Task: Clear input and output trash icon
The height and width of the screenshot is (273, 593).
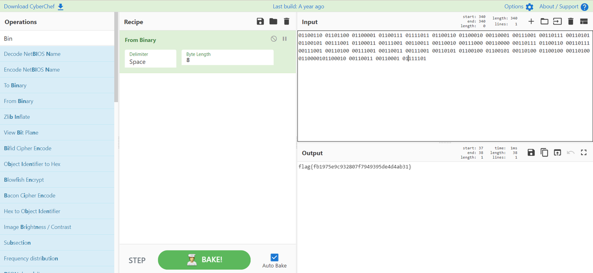Action: pyautogui.click(x=571, y=22)
